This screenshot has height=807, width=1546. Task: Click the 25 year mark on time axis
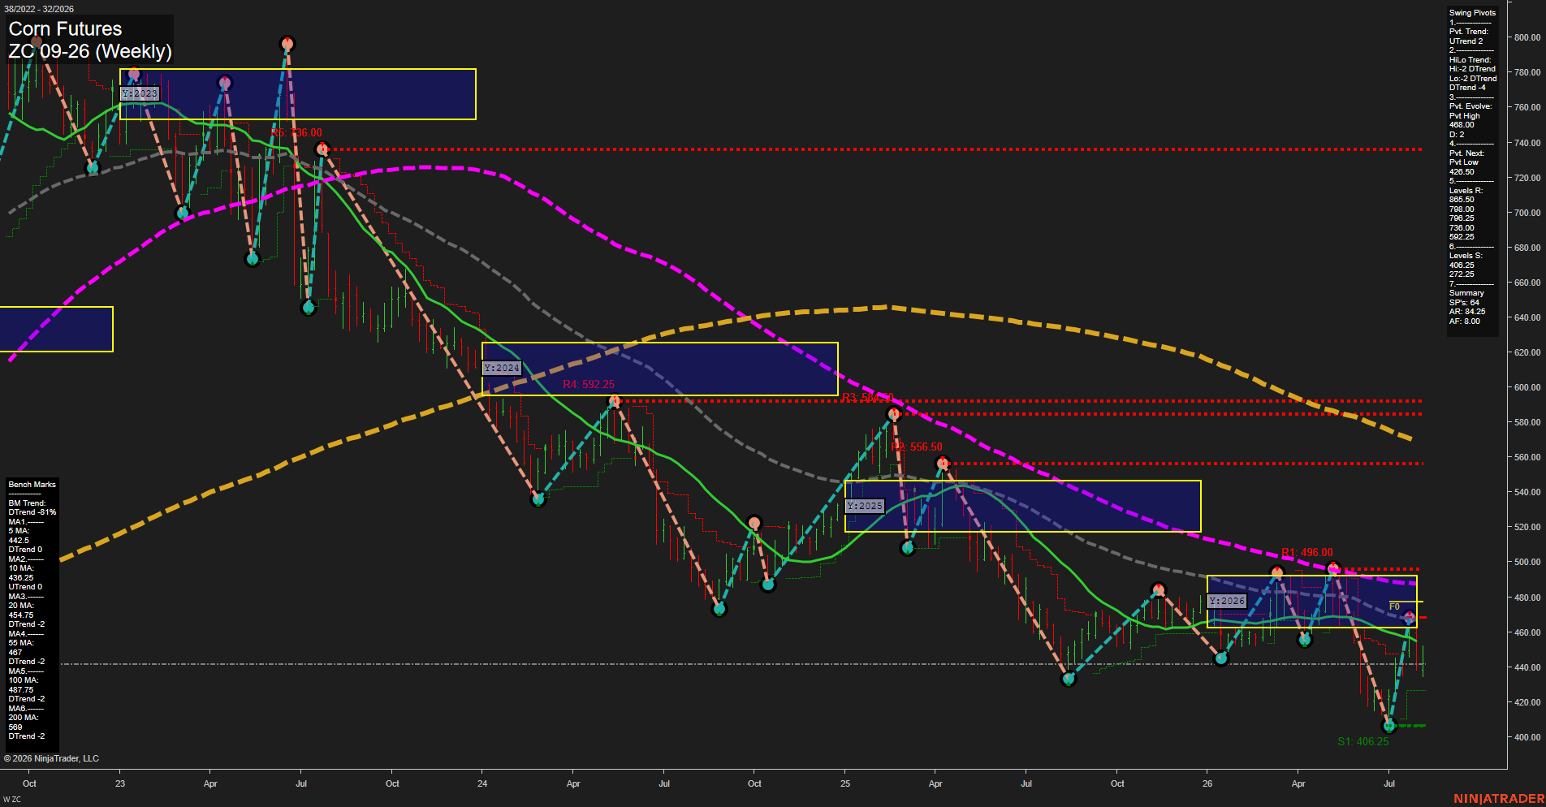(x=845, y=783)
